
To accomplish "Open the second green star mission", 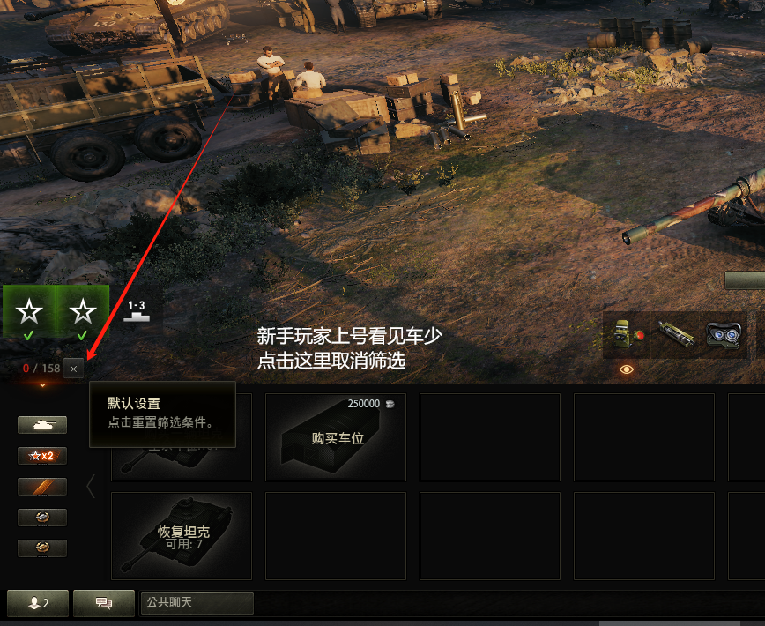I will click(83, 312).
